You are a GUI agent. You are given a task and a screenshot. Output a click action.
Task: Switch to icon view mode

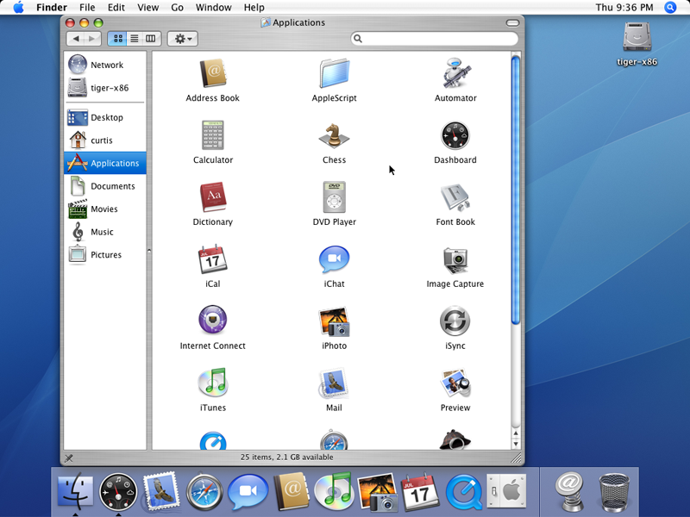pyautogui.click(x=116, y=39)
